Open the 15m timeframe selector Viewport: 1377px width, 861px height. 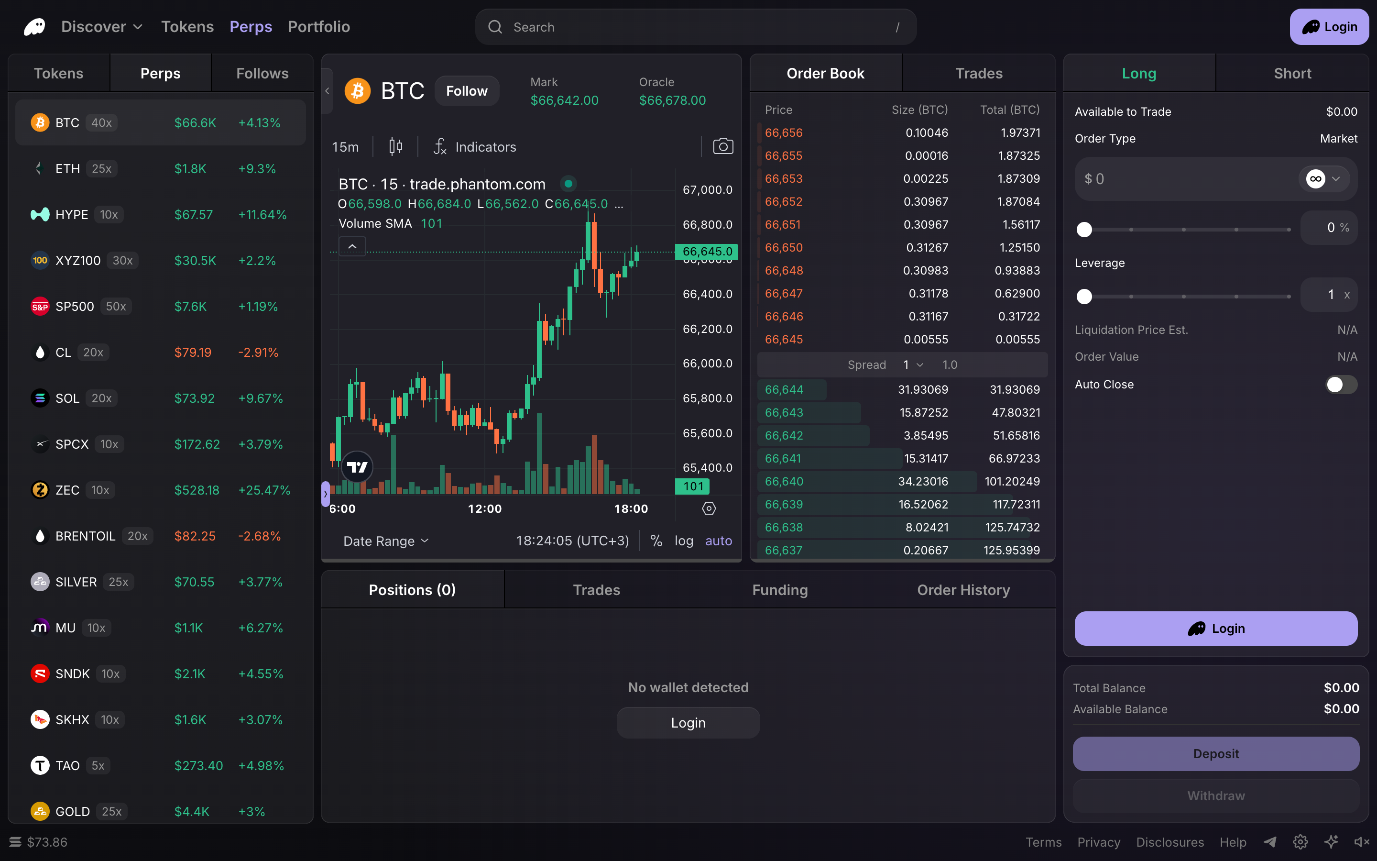tap(345, 147)
